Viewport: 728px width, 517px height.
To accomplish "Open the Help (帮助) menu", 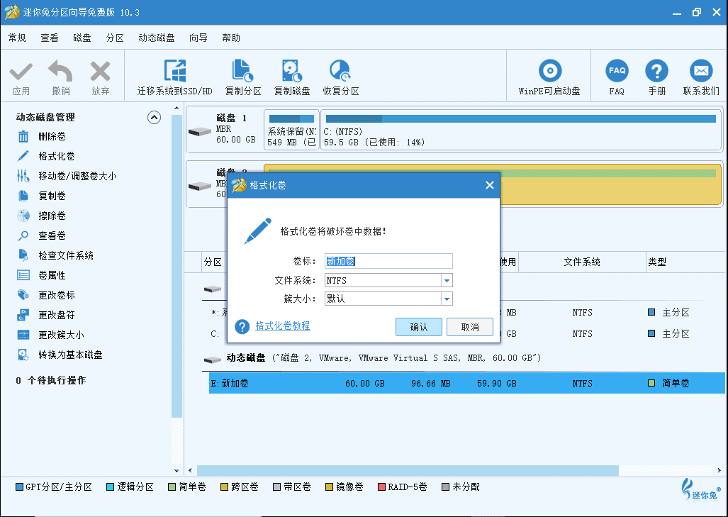I will pyautogui.click(x=231, y=38).
